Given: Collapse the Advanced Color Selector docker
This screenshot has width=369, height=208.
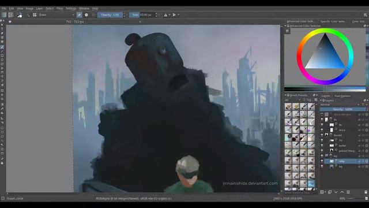Looking at the screenshot, I should coord(285,26).
